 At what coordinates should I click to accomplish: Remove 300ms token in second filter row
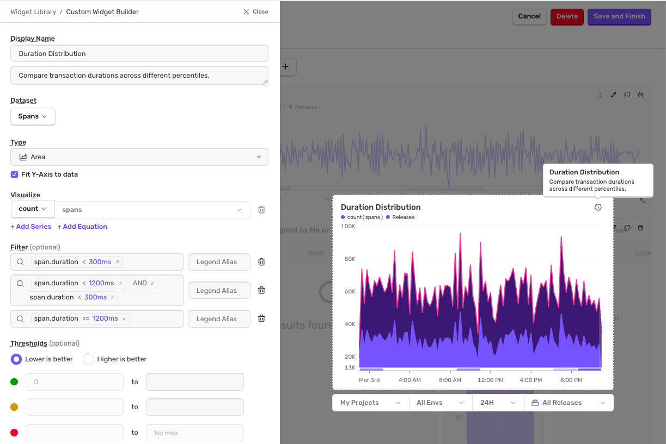pyautogui.click(x=113, y=297)
